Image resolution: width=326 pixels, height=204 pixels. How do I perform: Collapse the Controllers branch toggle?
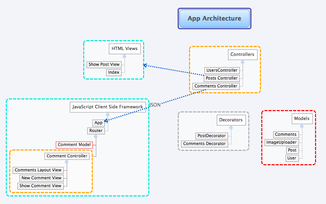coord(242,62)
